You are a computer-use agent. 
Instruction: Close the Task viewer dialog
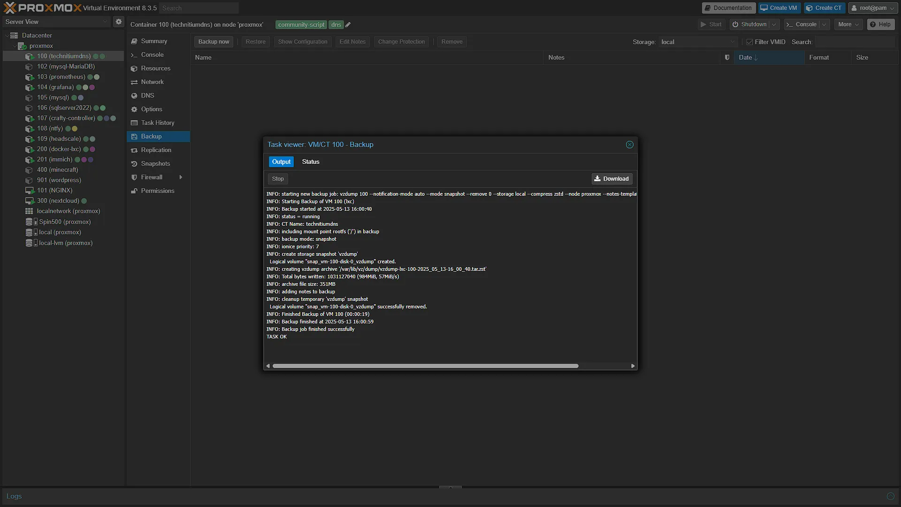pos(630,145)
